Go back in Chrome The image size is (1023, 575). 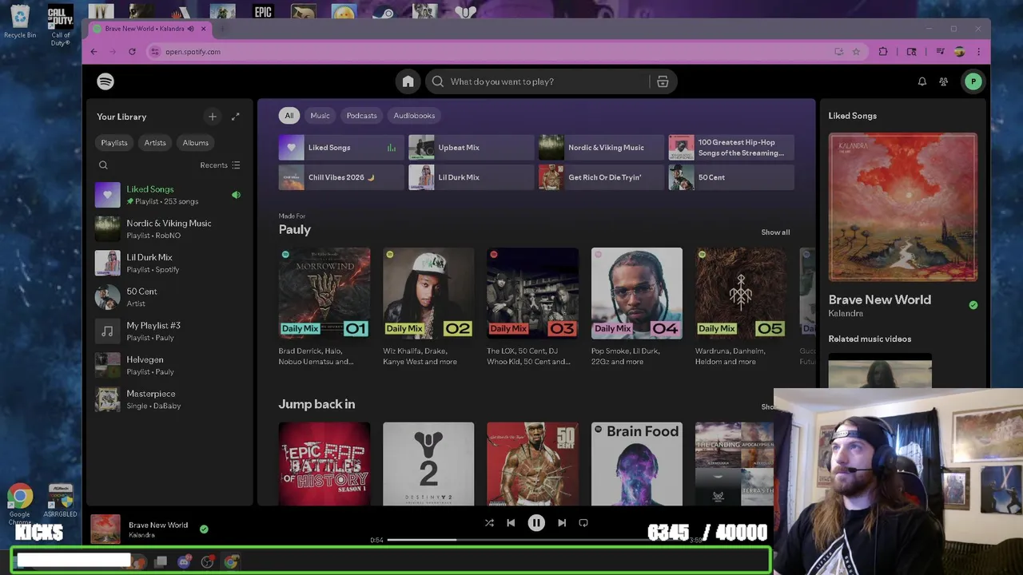[x=94, y=52]
